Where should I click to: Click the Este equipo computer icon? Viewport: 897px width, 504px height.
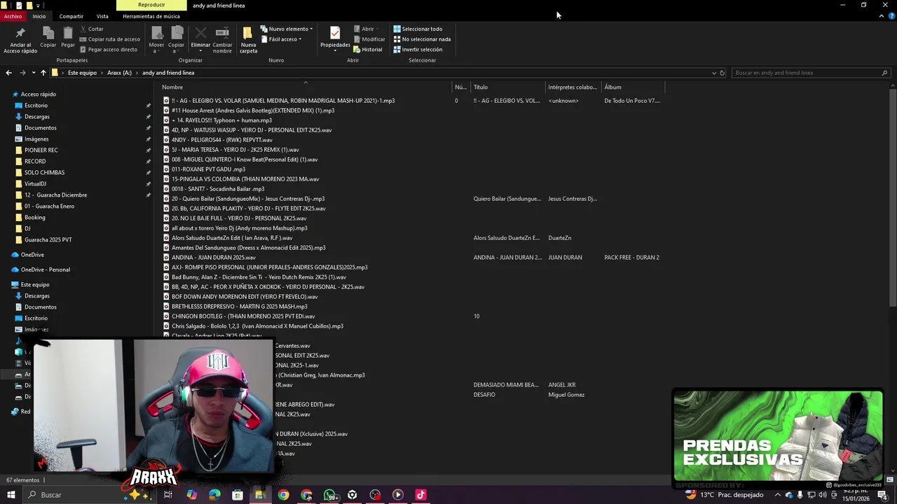pyautogui.click(x=15, y=284)
